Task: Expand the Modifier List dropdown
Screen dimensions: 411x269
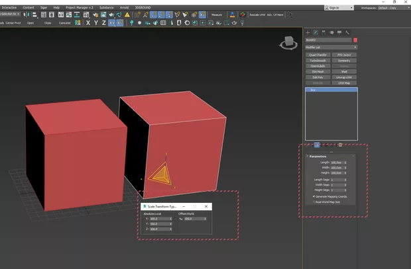Action: [x=331, y=48]
